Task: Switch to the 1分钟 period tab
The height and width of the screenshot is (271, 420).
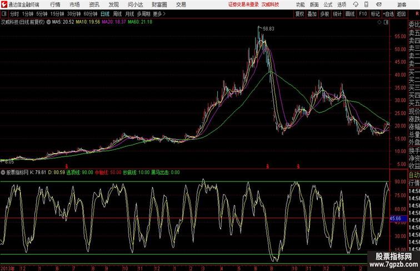Action: tap(28, 14)
